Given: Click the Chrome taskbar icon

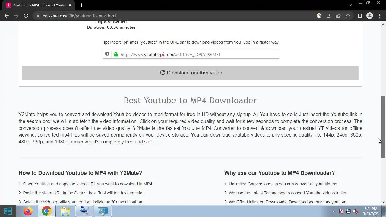Looking at the screenshot, I should tap(46, 211).
